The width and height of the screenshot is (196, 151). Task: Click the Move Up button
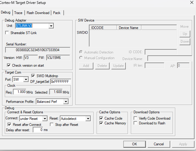pos(185,34)
